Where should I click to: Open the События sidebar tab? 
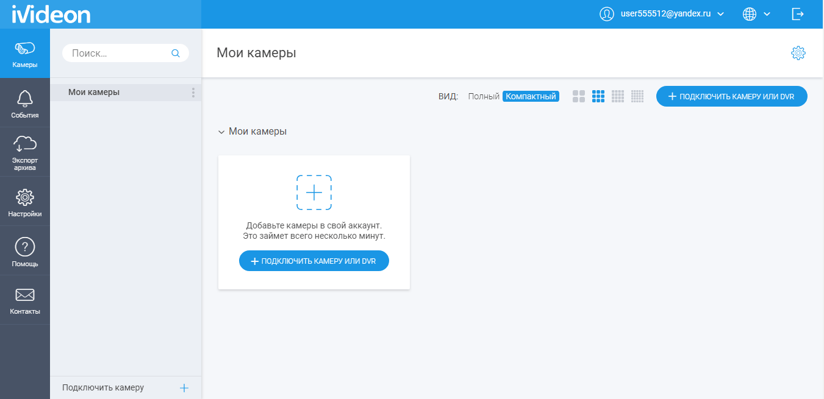[24, 103]
